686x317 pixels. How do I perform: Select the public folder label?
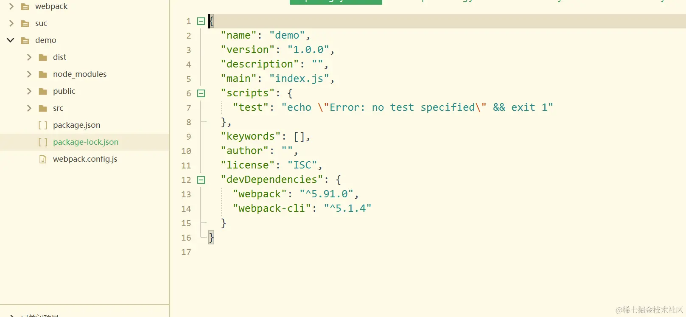point(64,91)
